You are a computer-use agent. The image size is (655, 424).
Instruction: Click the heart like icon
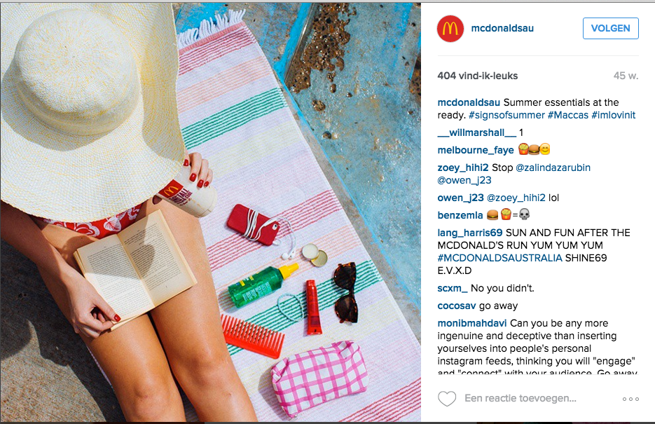[446, 399]
